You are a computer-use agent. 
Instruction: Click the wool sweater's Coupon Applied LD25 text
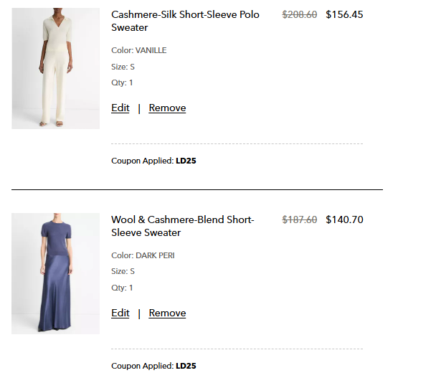[153, 366]
